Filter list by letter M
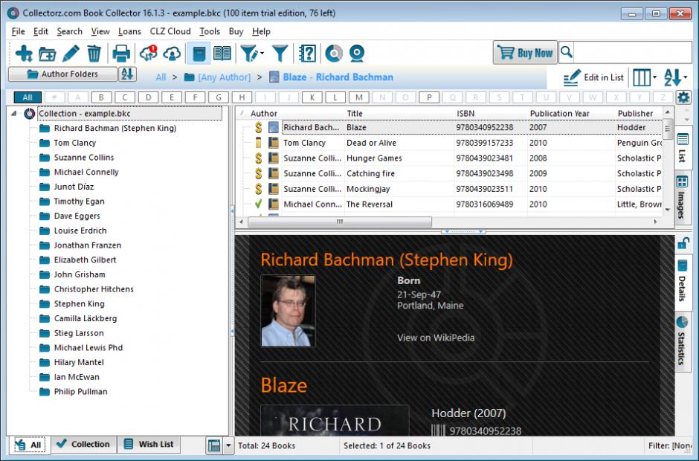The image size is (699, 461). tap(359, 97)
